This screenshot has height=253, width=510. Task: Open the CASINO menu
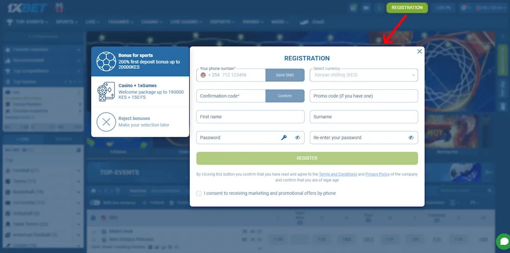tap(152, 22)
